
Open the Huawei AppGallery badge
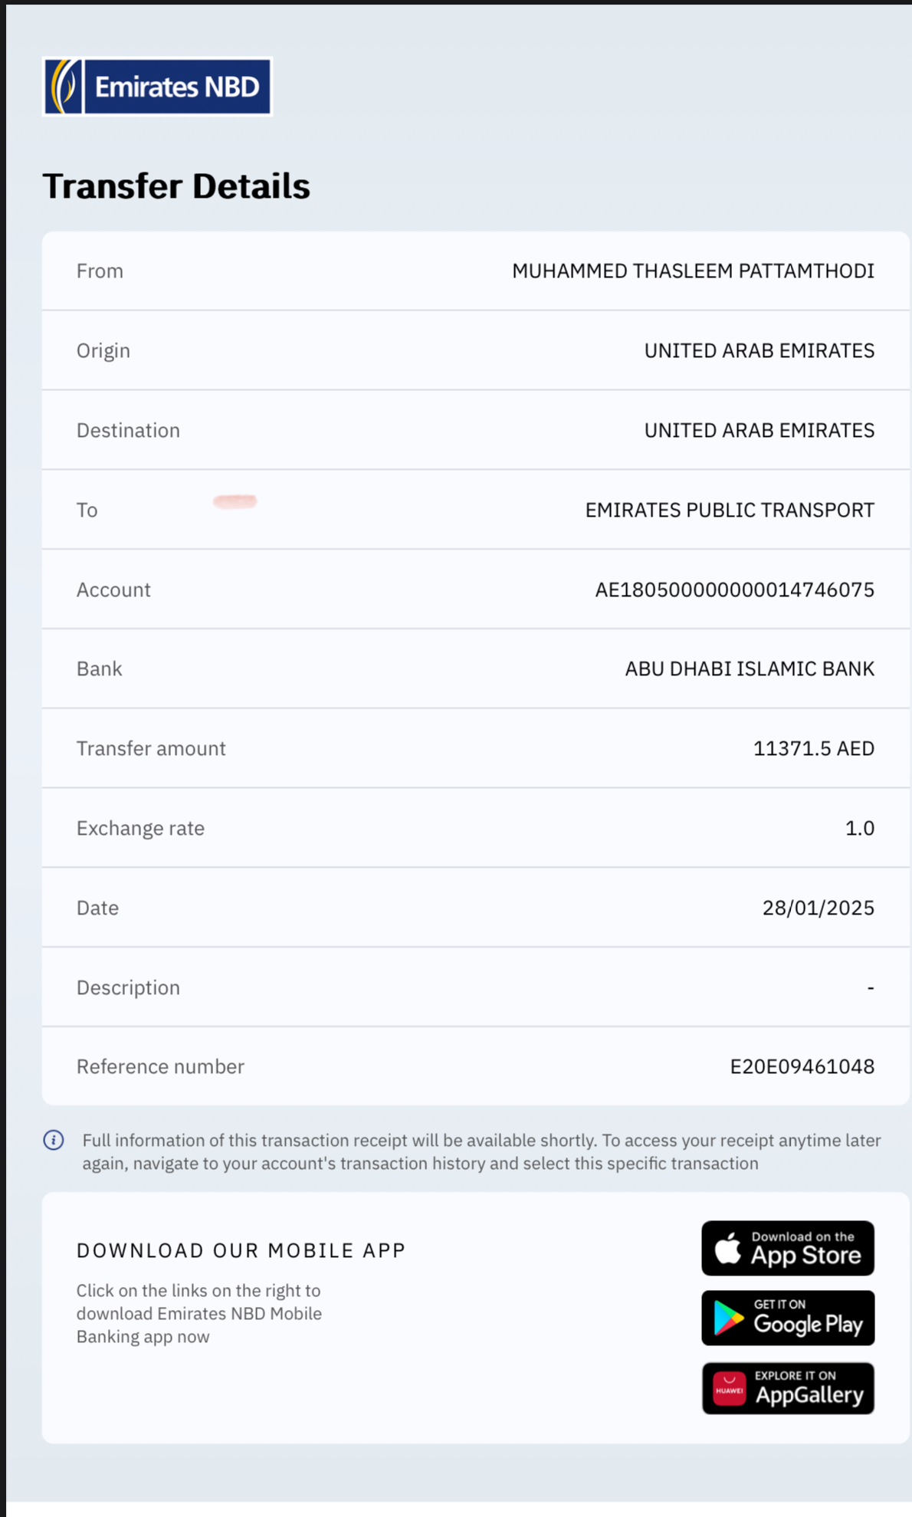(x=788, y=1388)
